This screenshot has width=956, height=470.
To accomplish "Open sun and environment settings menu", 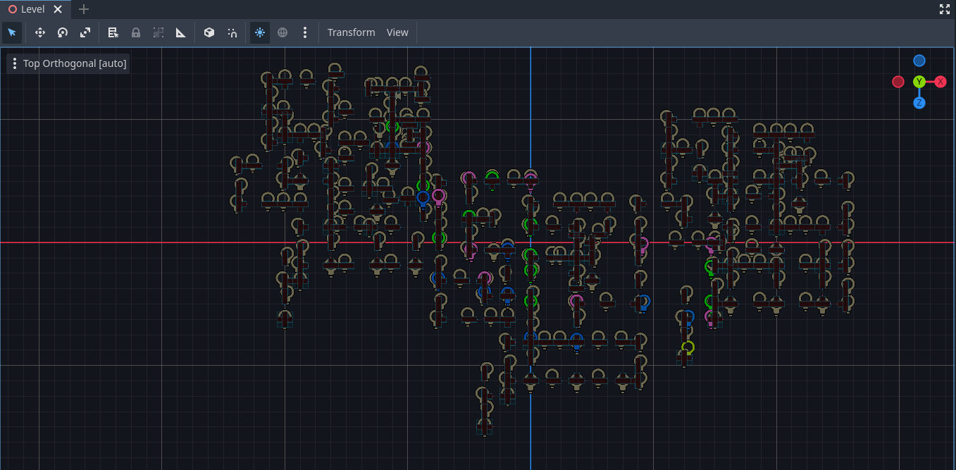I will (x=304, y=32).
